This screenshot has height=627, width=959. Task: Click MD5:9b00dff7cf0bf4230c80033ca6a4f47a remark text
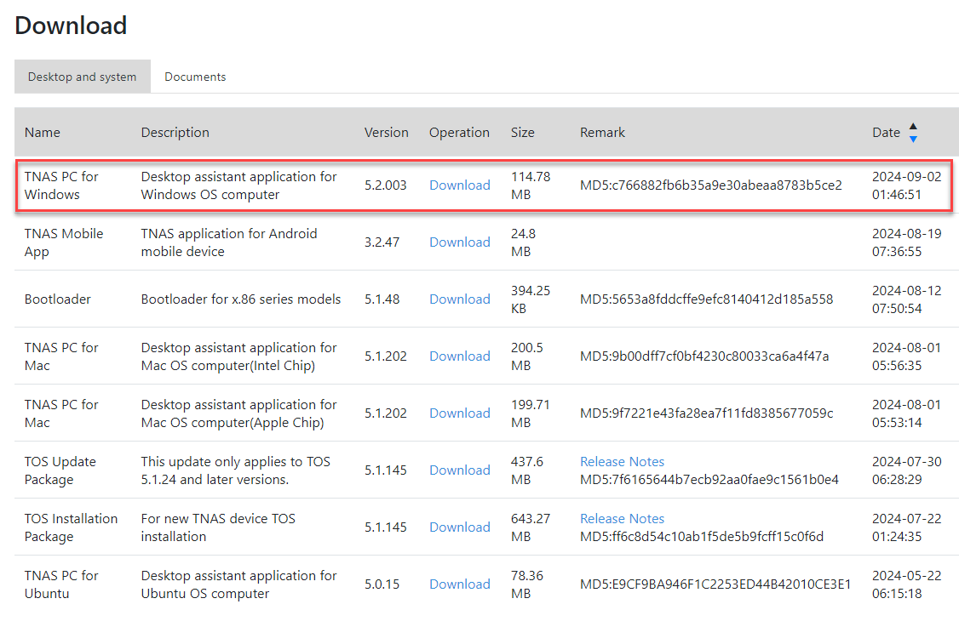coord(704,356)
